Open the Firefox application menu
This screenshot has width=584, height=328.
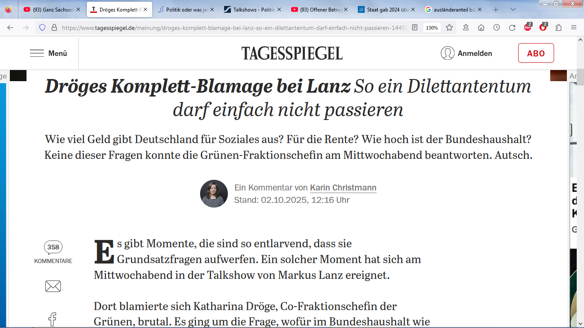click(574, 27)
